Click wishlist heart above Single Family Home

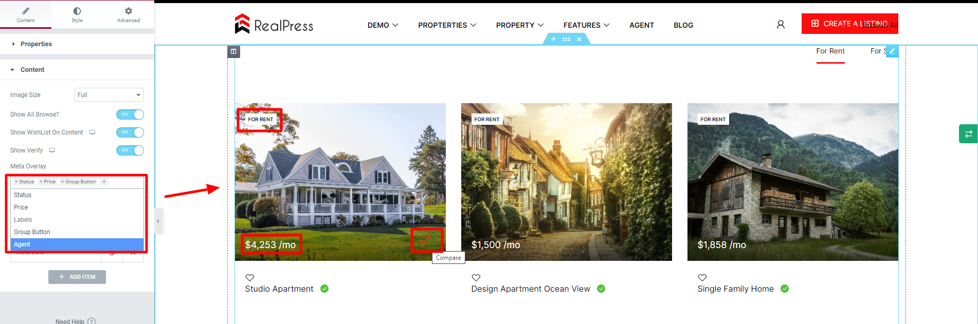click(x=702, y=278)
